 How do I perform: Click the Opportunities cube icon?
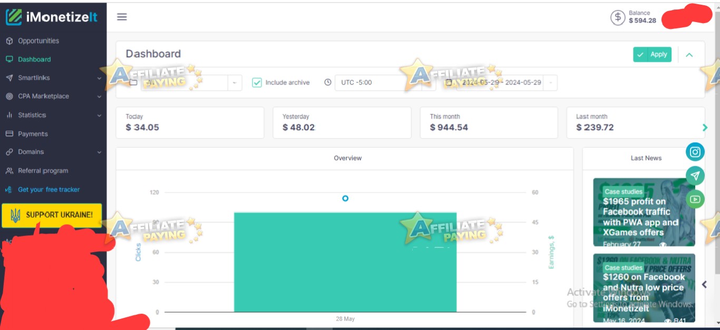[x=9, y=41]
